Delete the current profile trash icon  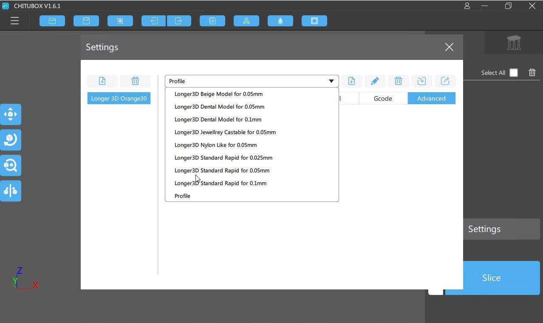398,81
